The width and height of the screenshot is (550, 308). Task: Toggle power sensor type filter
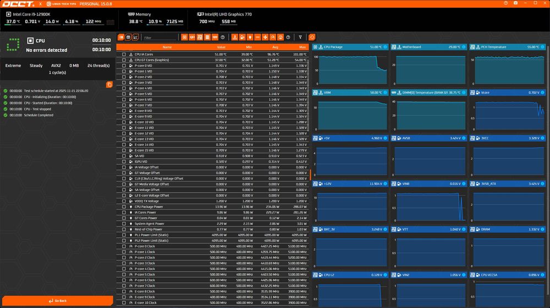pos(250,37)
